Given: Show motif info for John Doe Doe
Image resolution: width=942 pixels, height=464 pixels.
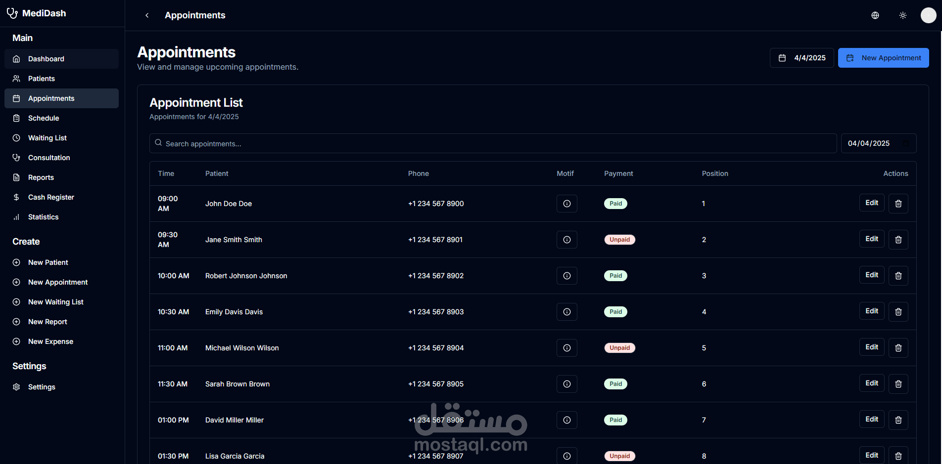Looking at the screenshot, I should (x=567, y=204).
